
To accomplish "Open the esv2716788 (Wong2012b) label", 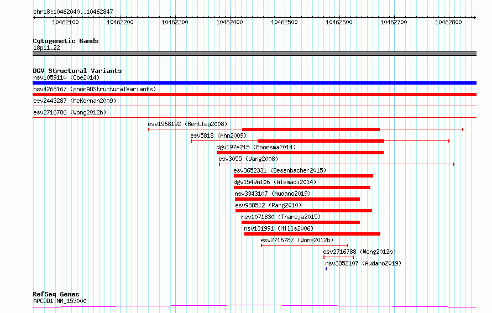I will coord(359,252).
